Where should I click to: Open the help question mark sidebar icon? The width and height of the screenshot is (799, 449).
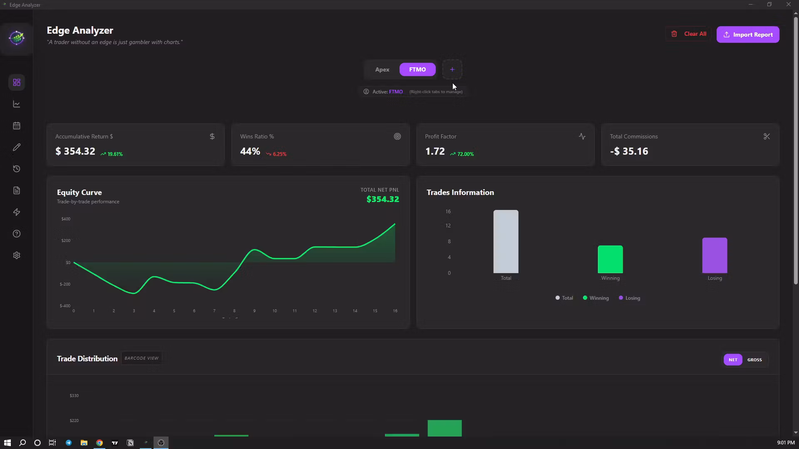(x=17, y=234)
